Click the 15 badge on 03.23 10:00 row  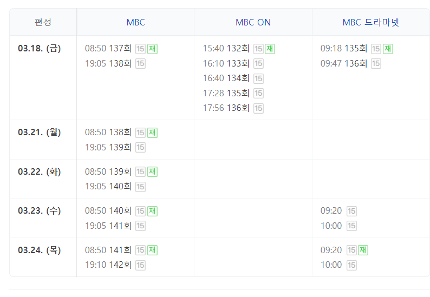[351, 226]
